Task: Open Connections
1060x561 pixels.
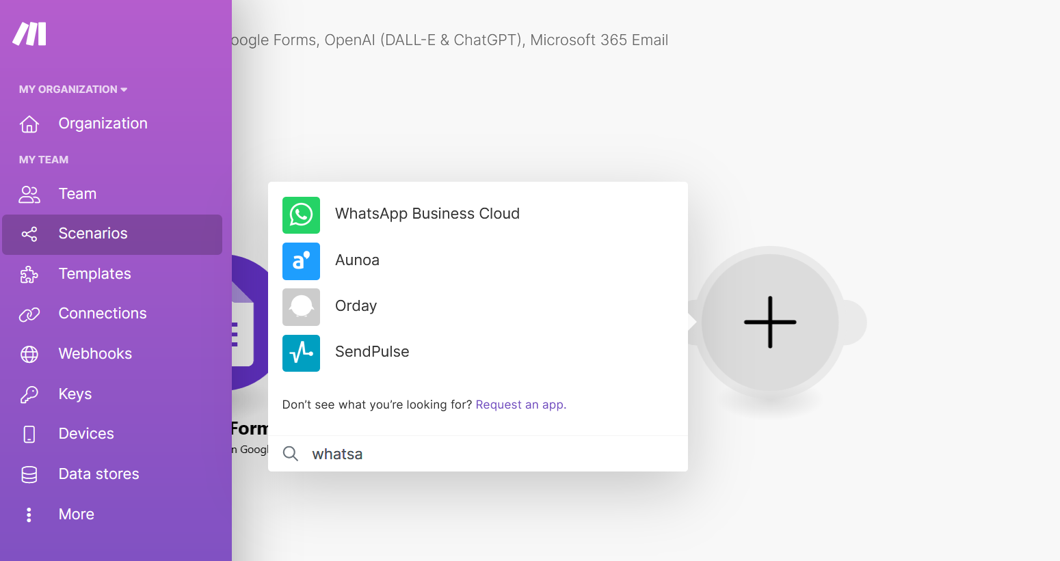Action: click(103, 314)
